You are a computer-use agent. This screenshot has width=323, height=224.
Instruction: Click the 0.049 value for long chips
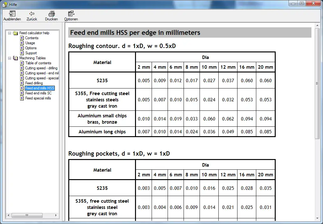[x=228, y=131]
